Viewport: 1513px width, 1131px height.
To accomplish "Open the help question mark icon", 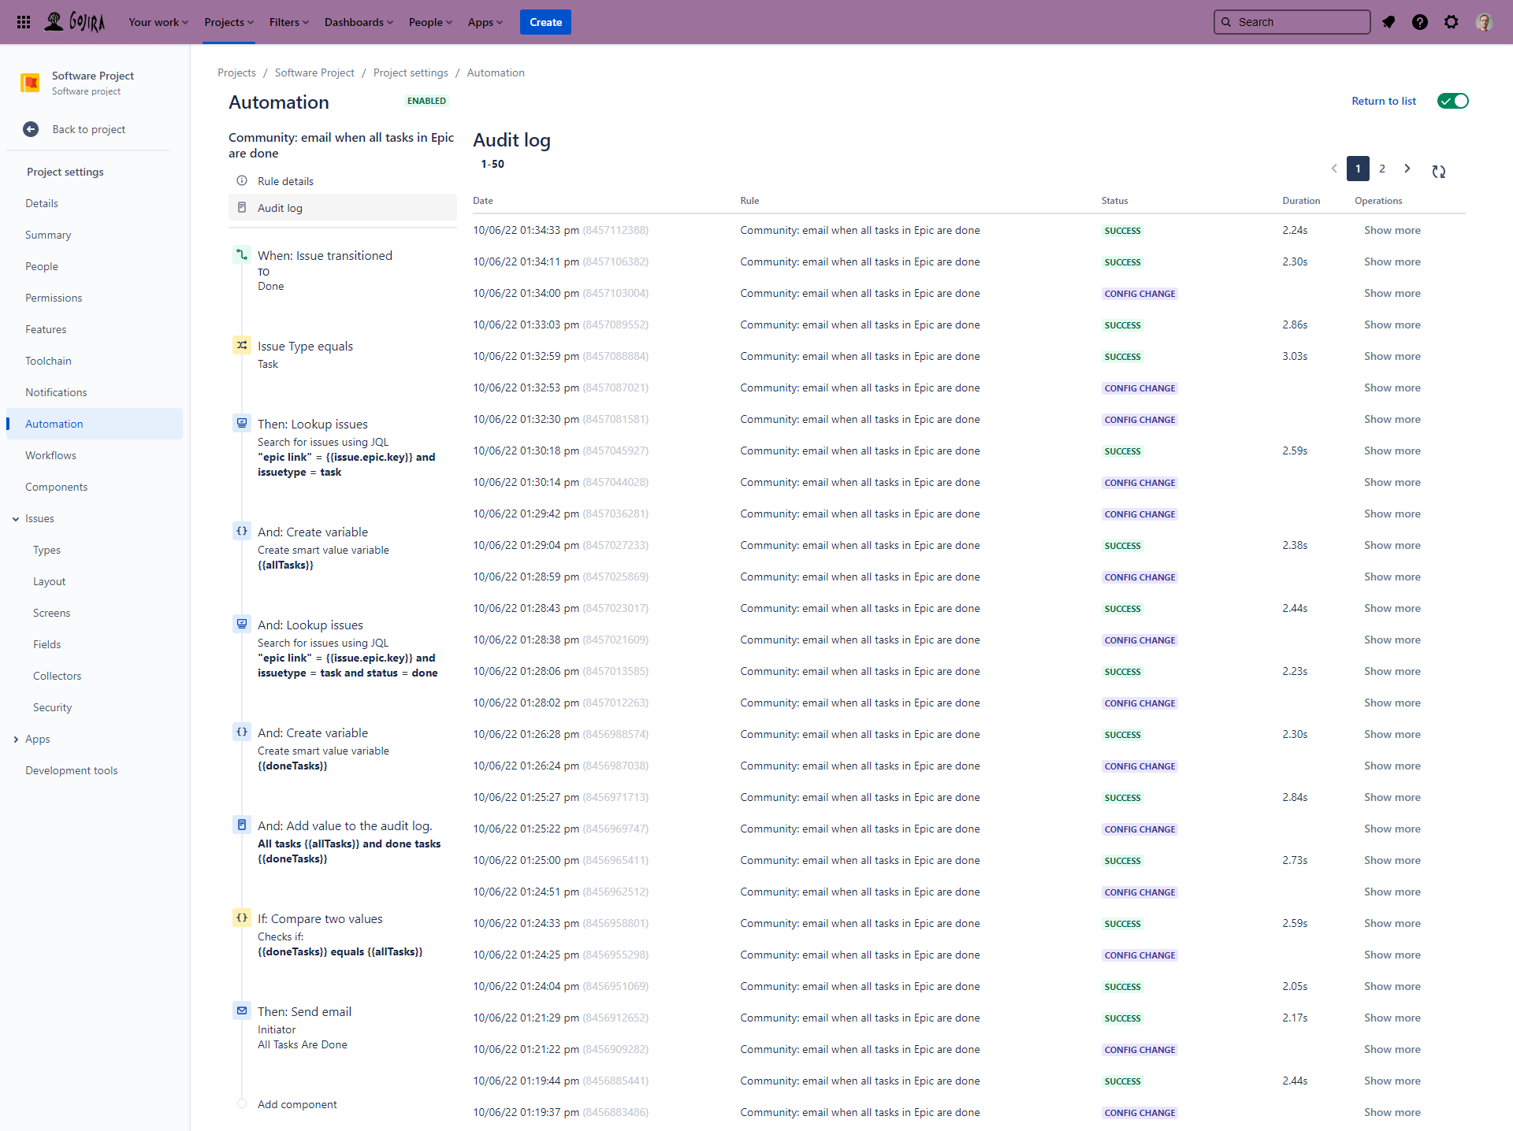I will (x=1420, y=22).
